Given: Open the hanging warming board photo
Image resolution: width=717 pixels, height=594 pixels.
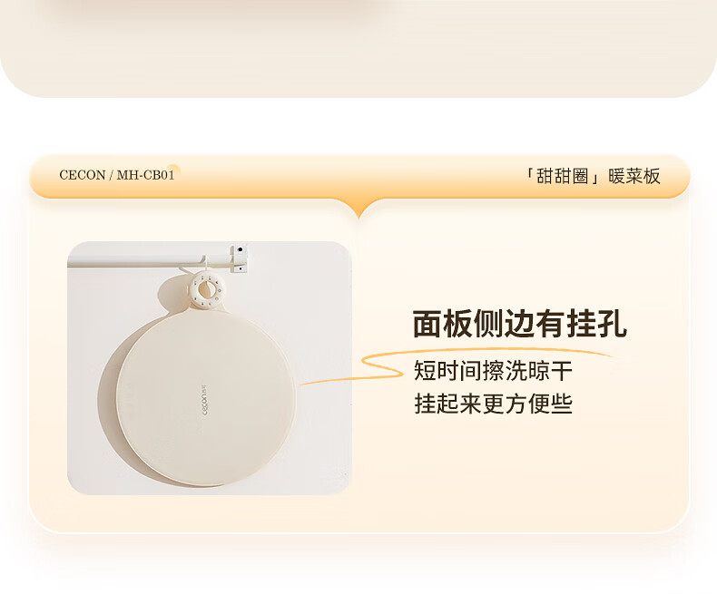Looking at the screenshot, I should click(x=209, y=368).
